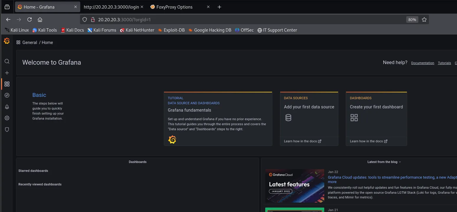Switch to the FoxyProxy Options tab
This screenshot has width=457, height=212.
click(180, 7)
